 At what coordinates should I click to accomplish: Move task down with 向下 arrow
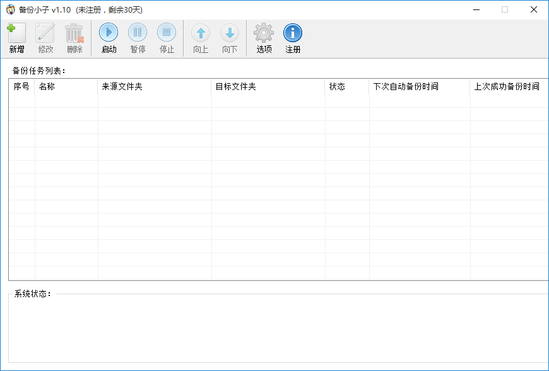coord(230,33)
